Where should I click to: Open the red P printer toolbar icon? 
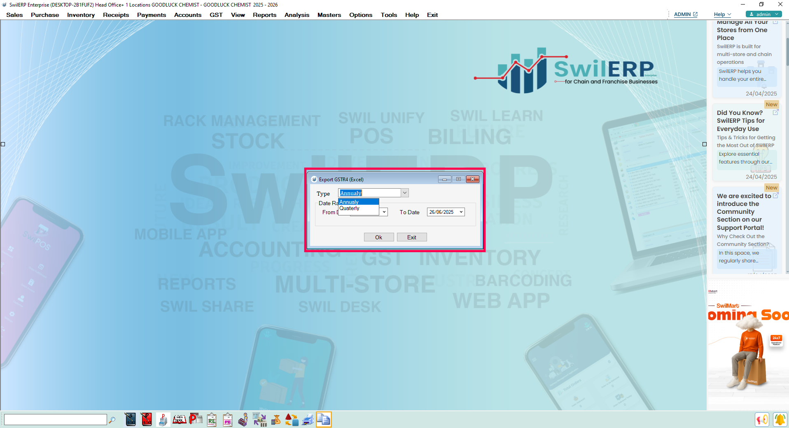[x=196, y=419]
